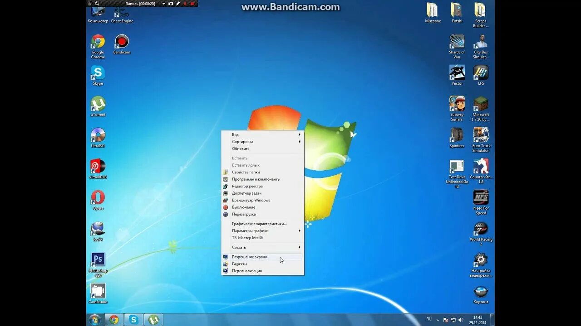
Task: Choose Персонализация in the context menu
Action: point(262,271)
